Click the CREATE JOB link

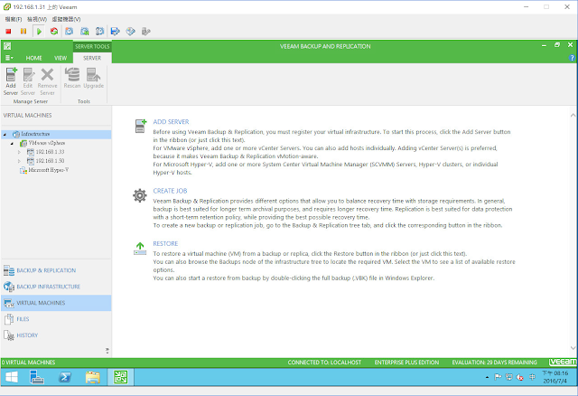pos(171,191)
